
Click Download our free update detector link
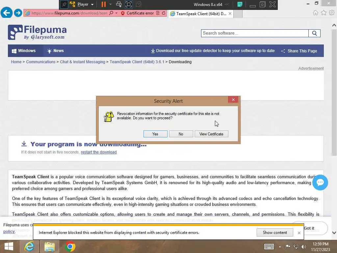pyautogui.click(x=213, y=51)
